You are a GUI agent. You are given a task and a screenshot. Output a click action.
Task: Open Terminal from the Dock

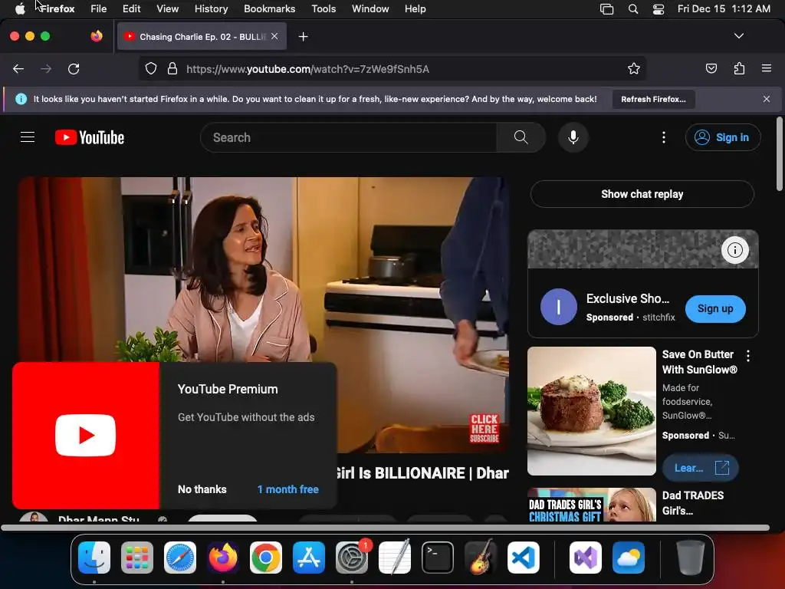point(438,557)
